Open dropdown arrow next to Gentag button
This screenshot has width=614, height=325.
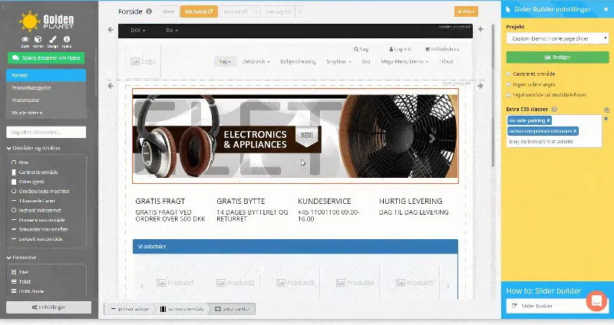pyautogui.click(x=299, y=11)
